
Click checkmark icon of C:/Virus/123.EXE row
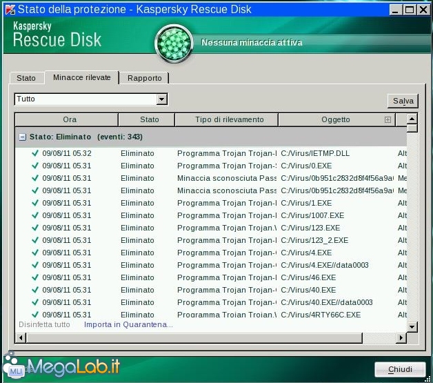[35, 228]
